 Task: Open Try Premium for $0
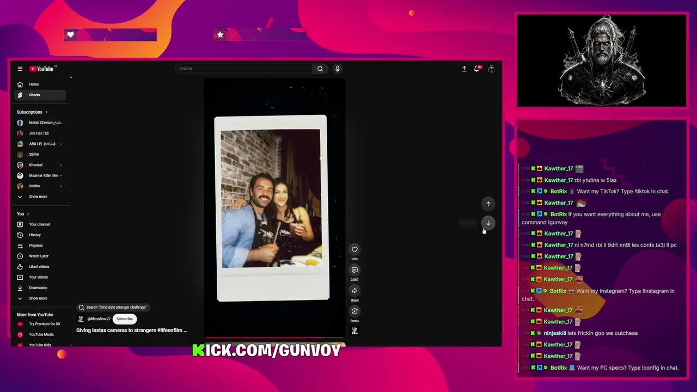(40, 324)
